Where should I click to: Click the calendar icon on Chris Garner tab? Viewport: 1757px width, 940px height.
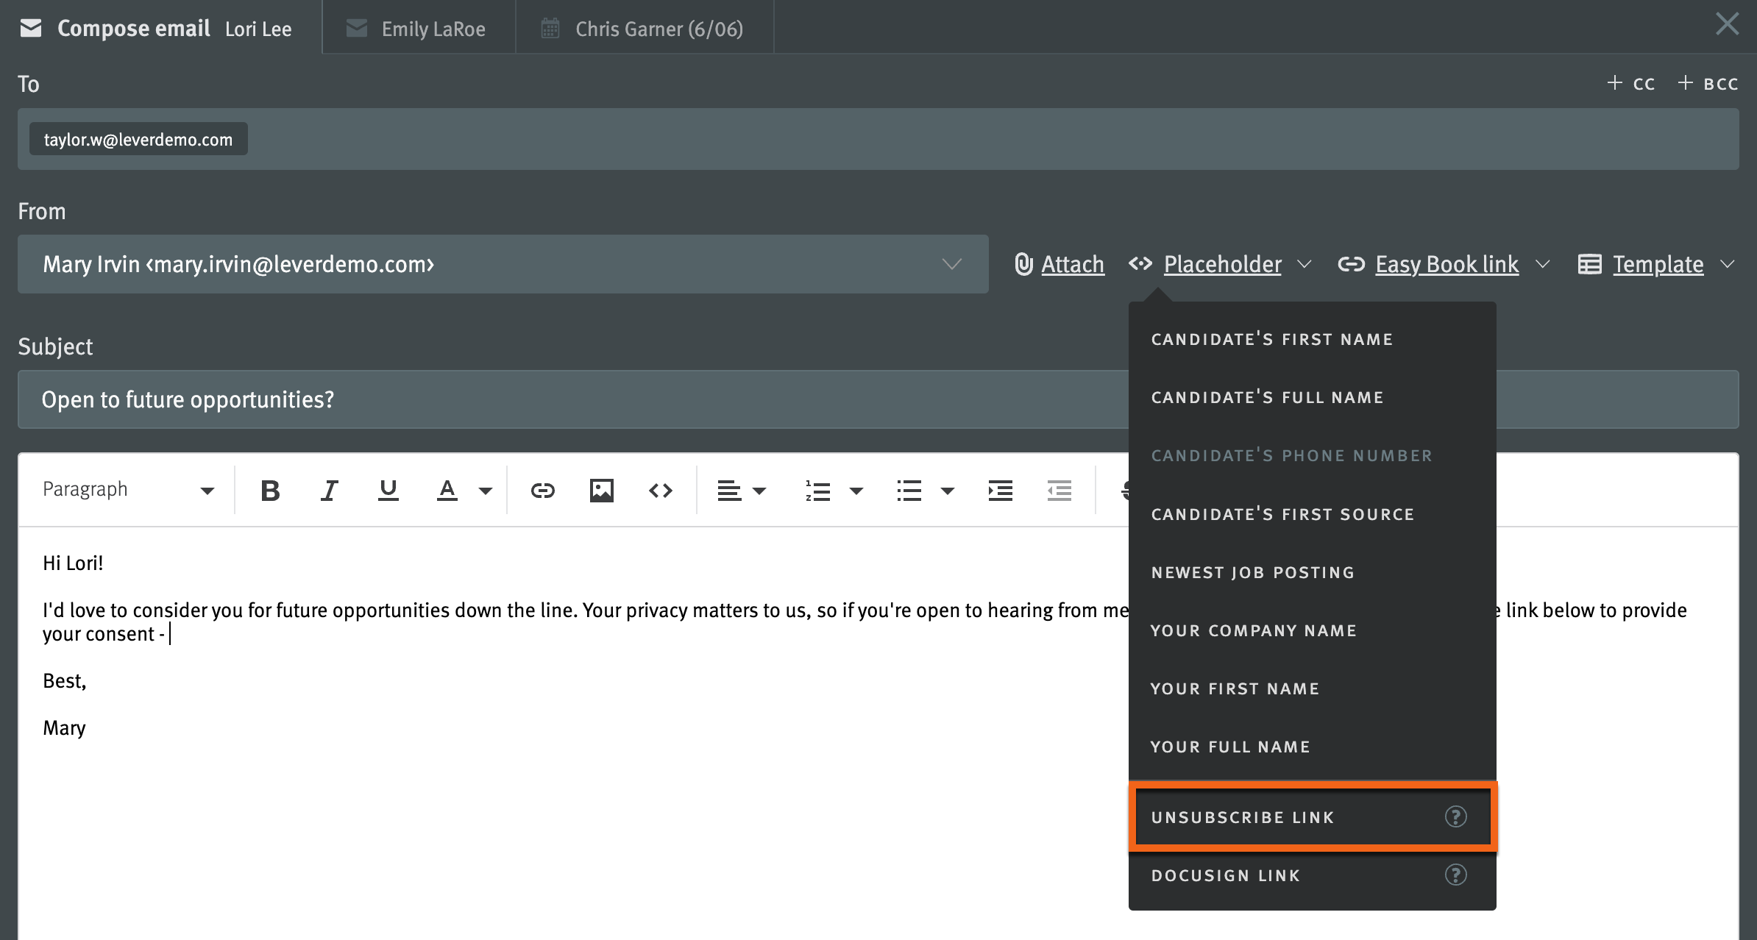point(550,28)
